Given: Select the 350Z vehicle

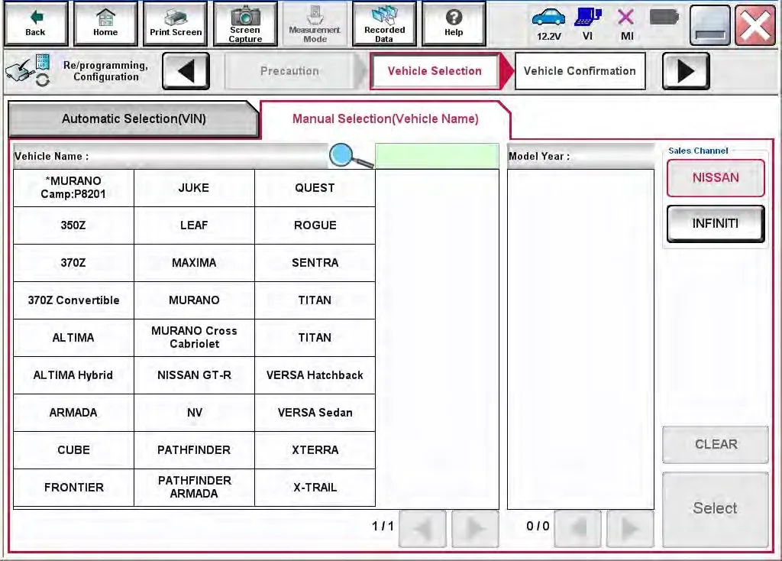Looking at the screenshot, I should coord(73,225).
